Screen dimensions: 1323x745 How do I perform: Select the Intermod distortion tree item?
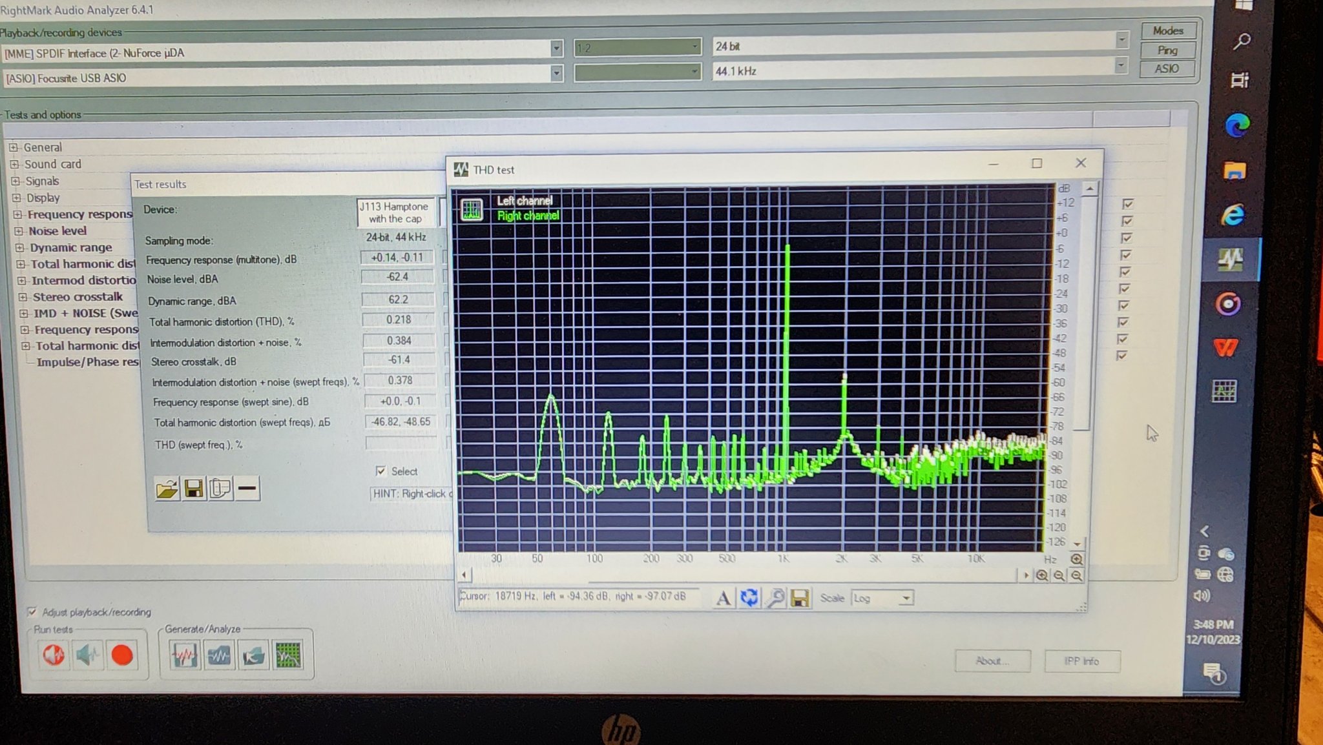click(84, 280)
